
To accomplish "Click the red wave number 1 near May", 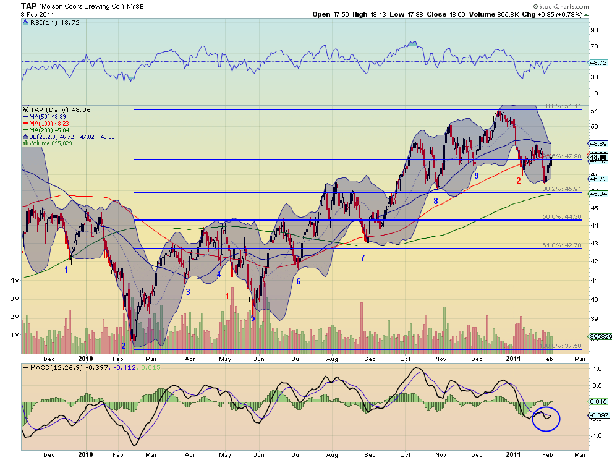I will pos(227,296).
